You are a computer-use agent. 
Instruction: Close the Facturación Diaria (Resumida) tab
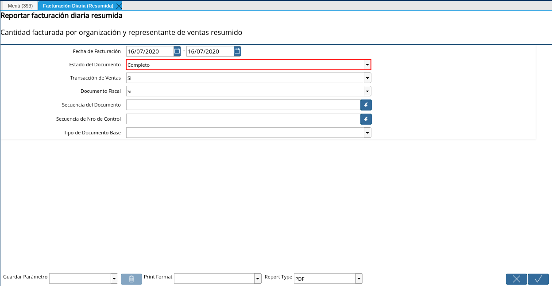119,6
